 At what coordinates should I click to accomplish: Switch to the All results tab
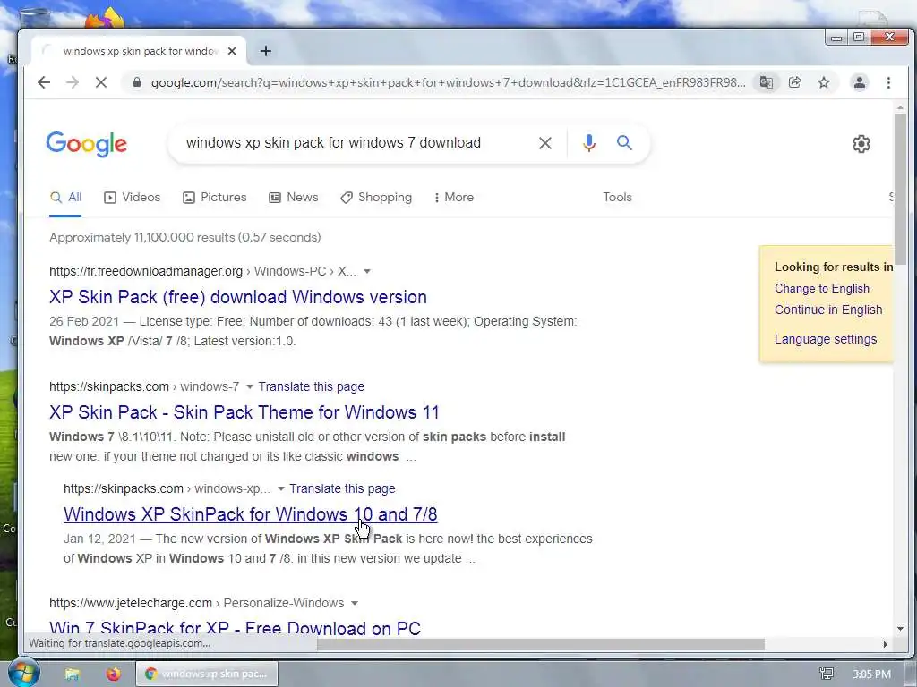tap(65, 198)
